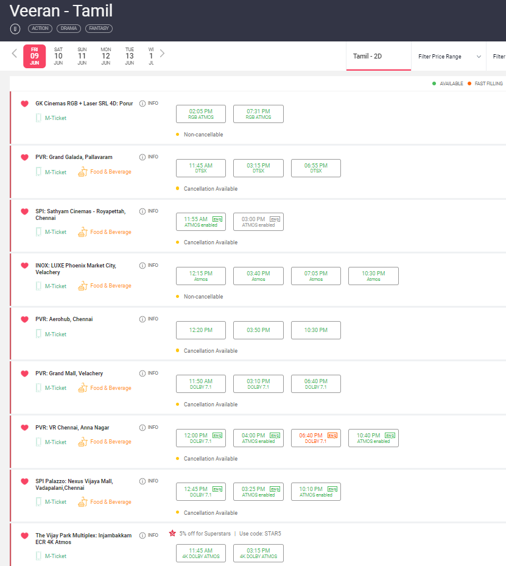Select 11:45 AM 4K DOLBY ATMOS at Vijay Park
Viewport: 506px width, 566px height.
click(201, 553)
